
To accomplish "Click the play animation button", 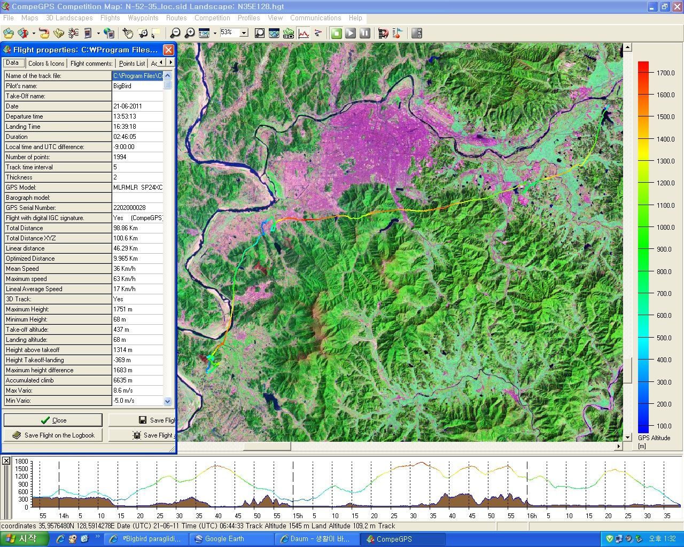I will pos(351,33).
